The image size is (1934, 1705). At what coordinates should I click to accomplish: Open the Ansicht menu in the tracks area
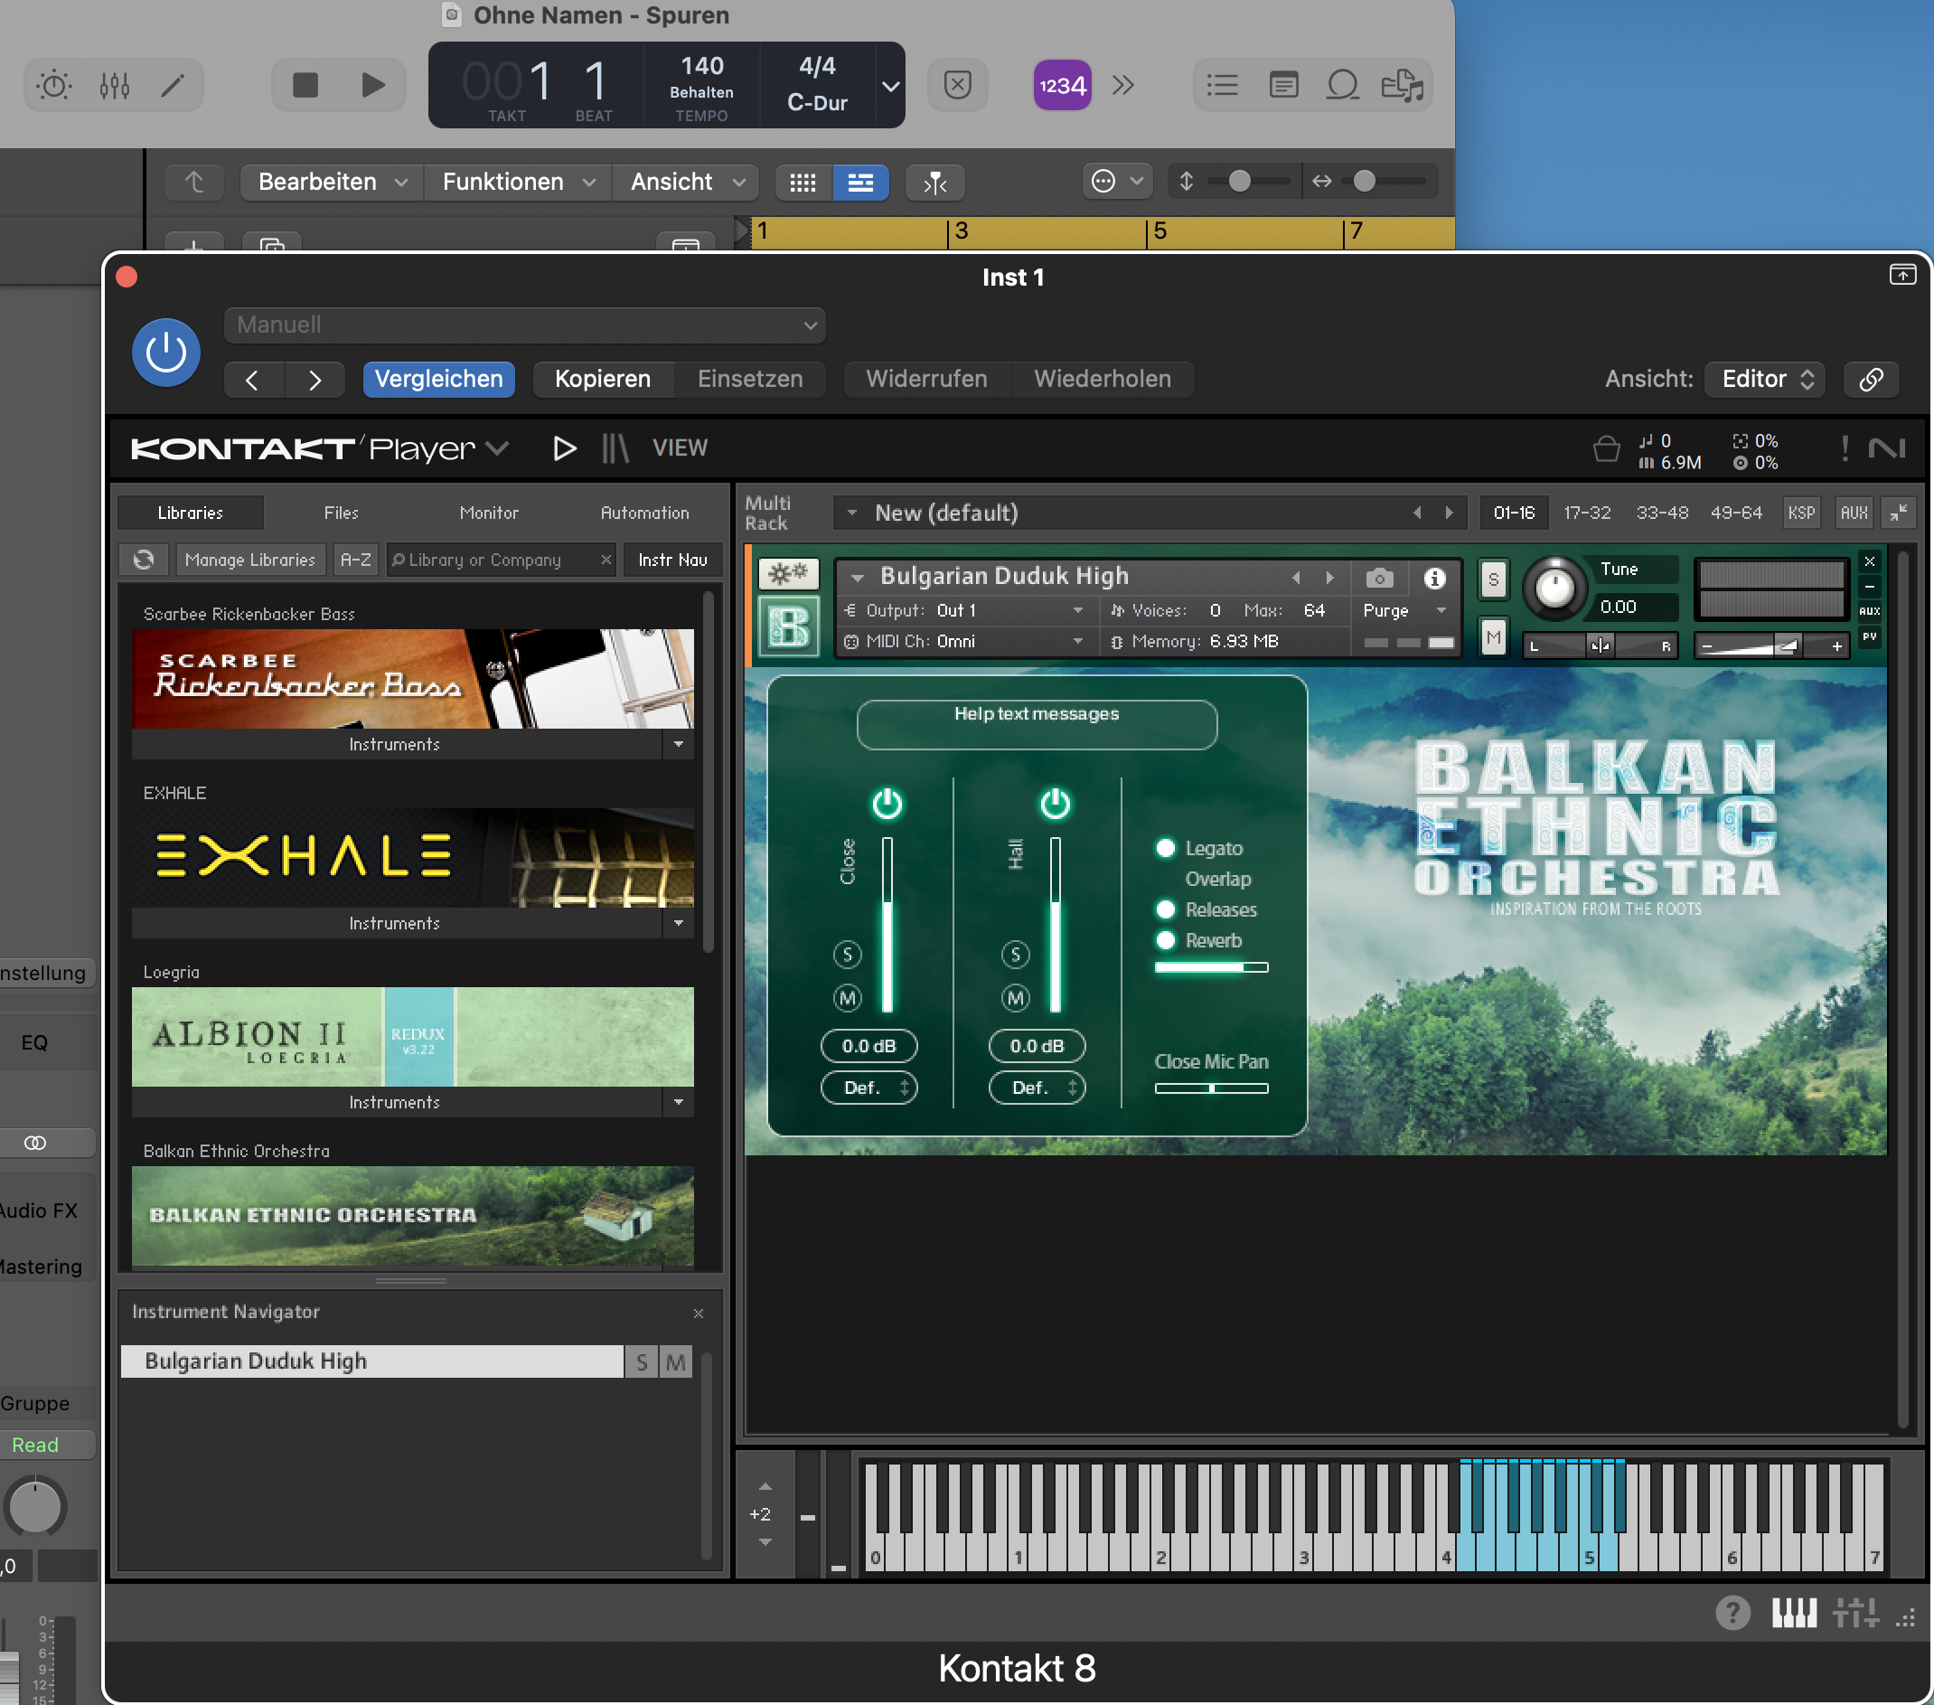click(687, 182)
